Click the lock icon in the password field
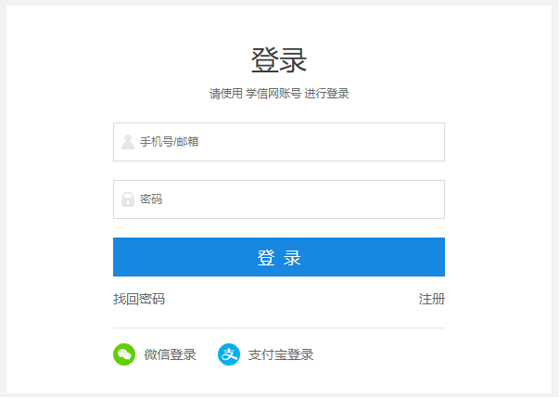This screenshot has height=399, width=560. [x=128, y=199]
